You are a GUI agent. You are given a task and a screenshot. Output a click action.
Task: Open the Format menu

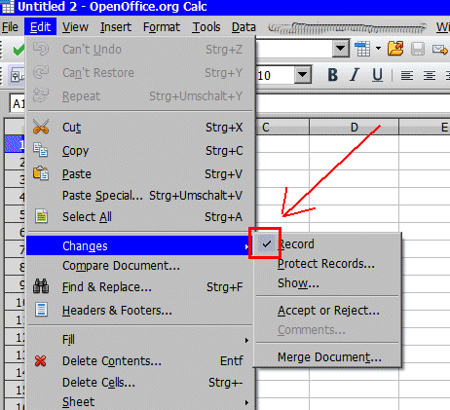point(162,27)
